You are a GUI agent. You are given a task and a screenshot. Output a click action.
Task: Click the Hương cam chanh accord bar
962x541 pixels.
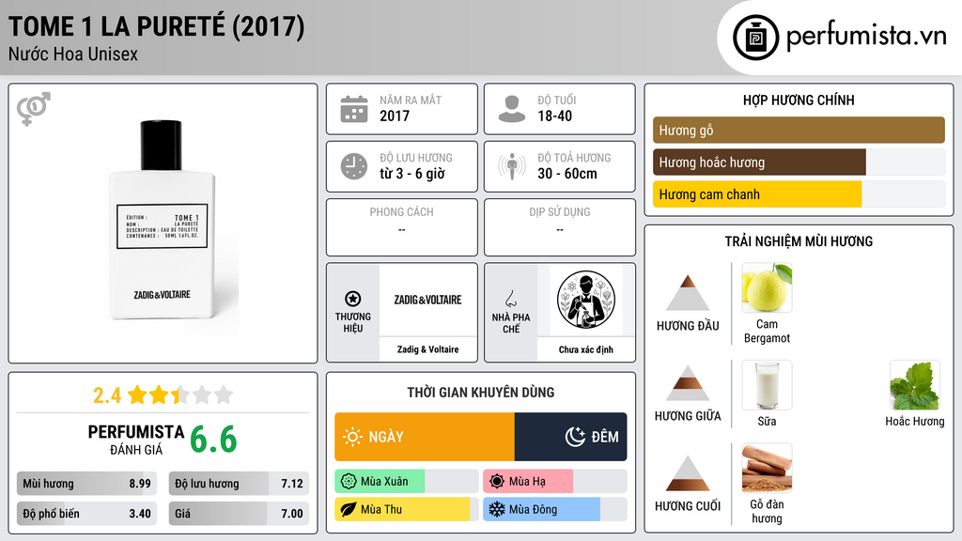coord(799,194)
